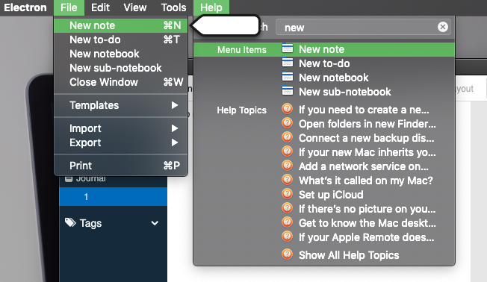Clear the Help search field
Viewport: 487px width, 282px height.
(443, 27)
